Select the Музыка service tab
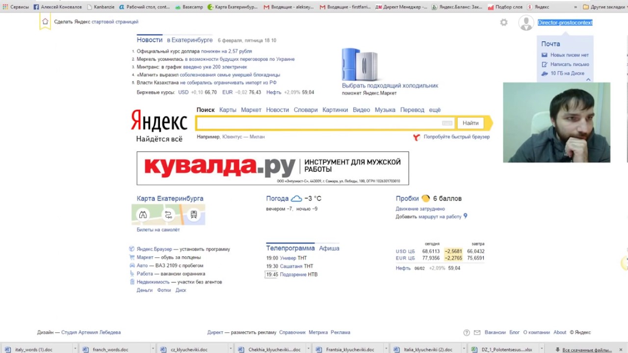 click(x=385, y=110)
